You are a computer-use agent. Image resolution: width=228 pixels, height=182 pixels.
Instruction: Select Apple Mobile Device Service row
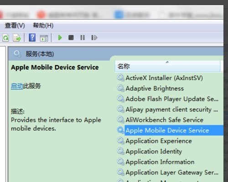174,131
